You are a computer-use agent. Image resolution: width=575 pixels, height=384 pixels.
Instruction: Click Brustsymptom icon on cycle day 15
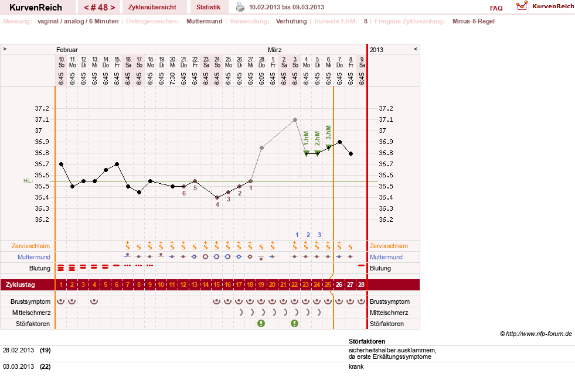pyautogui.click(x=217, y=301)
